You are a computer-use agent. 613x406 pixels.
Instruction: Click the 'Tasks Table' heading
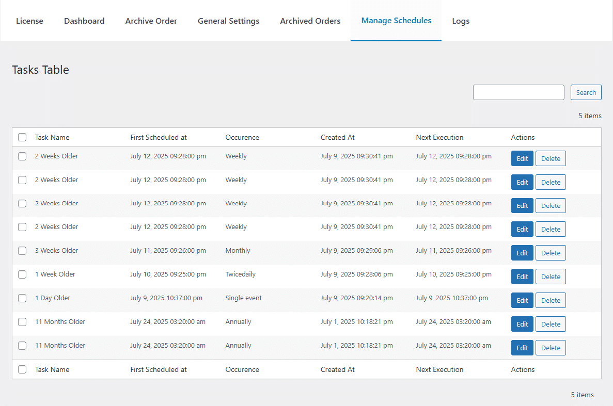(x=41, y=70)
